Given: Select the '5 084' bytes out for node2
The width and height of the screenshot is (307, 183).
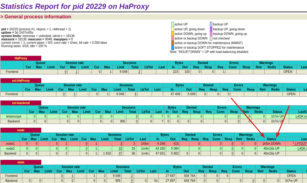Looking at the screenshot, I should (x=175, y=149).
